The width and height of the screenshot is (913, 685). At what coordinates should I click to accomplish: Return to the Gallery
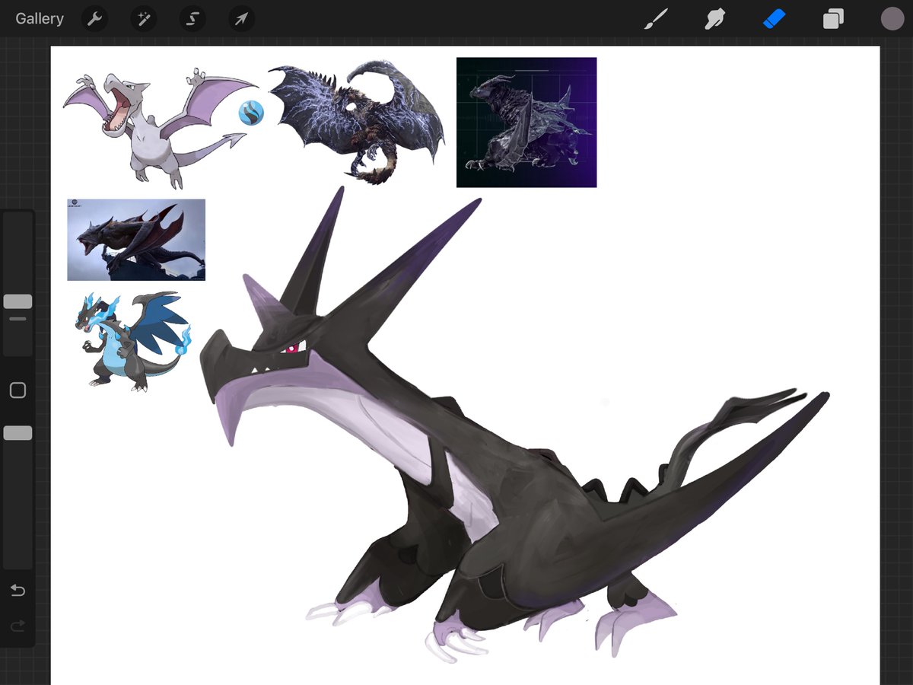[x=40, y=19]
